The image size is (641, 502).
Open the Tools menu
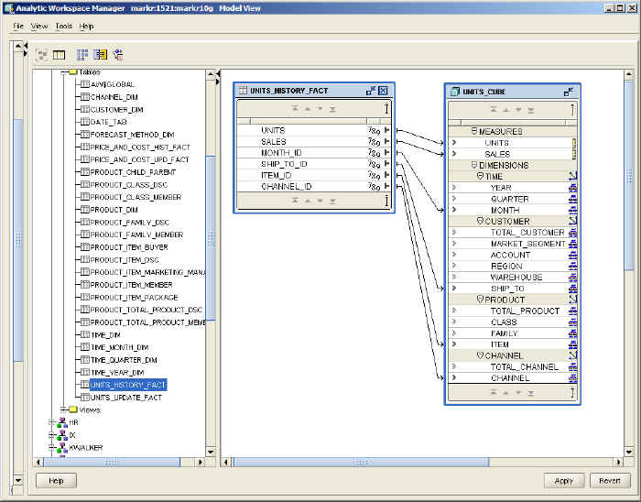64,27
